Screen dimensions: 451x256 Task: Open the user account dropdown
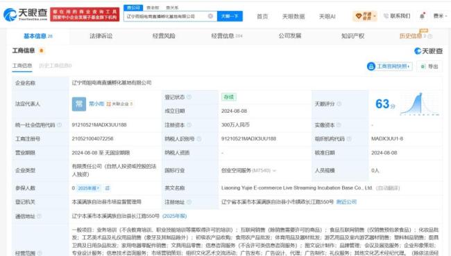pyautogui.click(x=440, y=16)
